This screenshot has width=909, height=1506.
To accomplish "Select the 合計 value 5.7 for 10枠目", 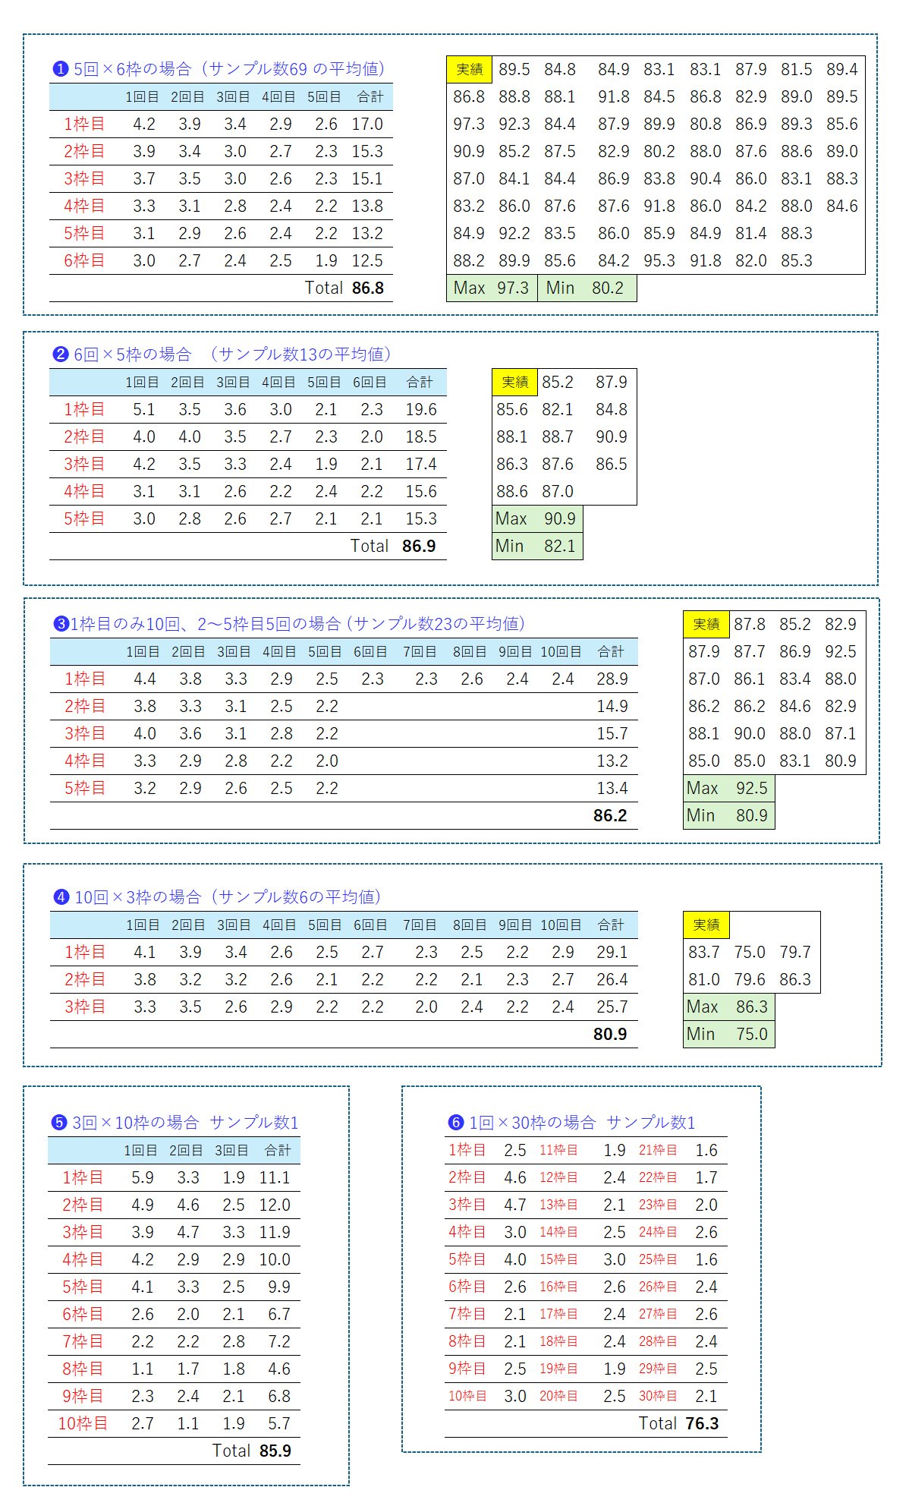I will 279,1424.
